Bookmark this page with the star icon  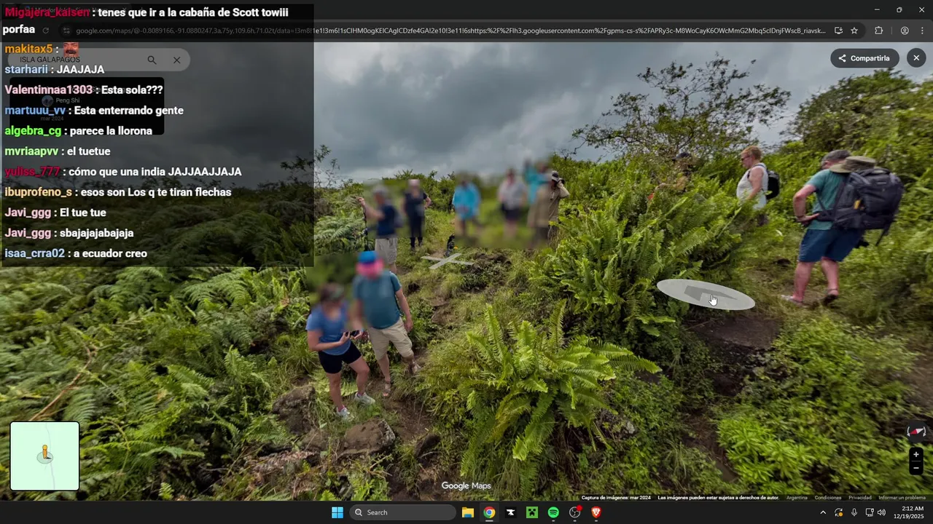(x=854, y=31)
